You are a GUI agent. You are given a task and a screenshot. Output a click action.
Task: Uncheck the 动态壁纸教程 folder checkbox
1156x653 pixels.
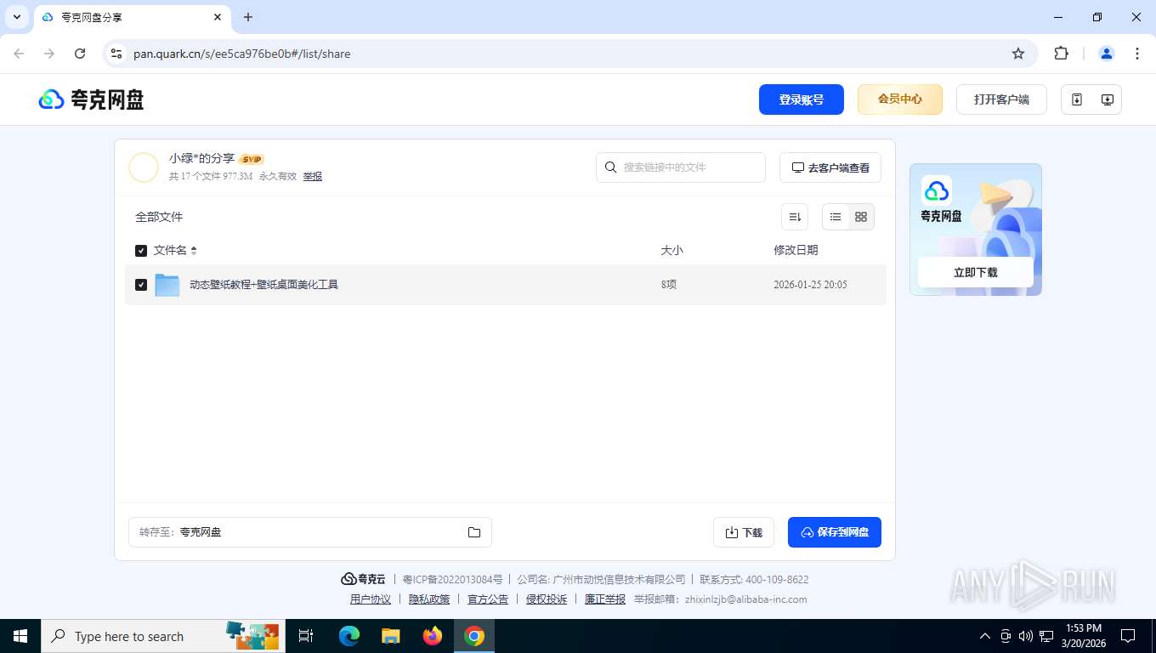tap(141, 285)
